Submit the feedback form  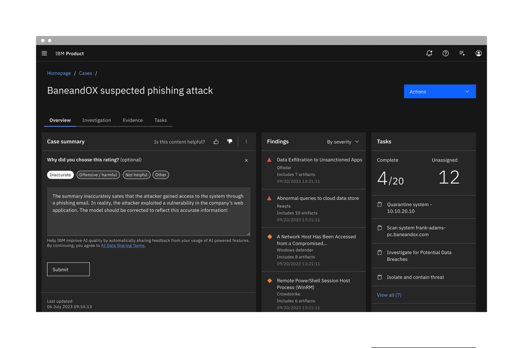click(68, 269)
